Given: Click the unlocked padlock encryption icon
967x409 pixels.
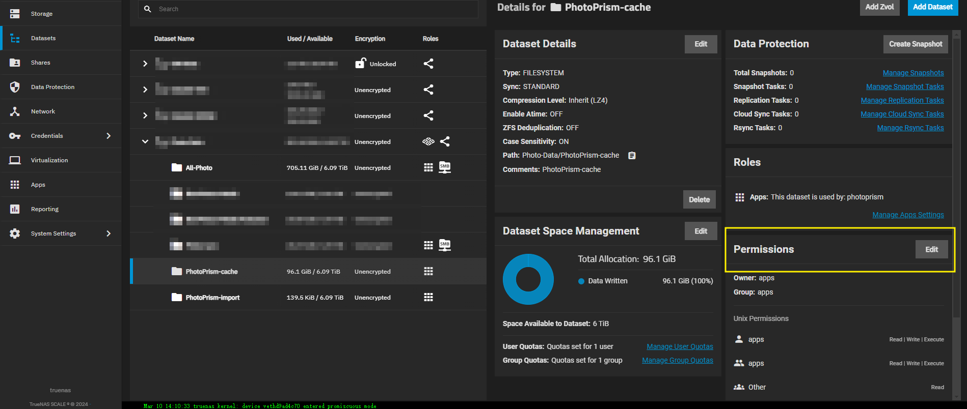Looking at the screenshot, I should click(360, 64).
